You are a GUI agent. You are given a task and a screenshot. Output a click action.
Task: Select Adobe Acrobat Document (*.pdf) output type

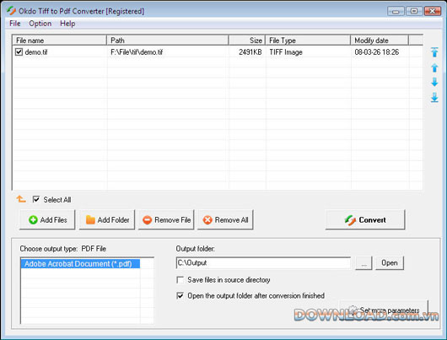coord(80,263)
